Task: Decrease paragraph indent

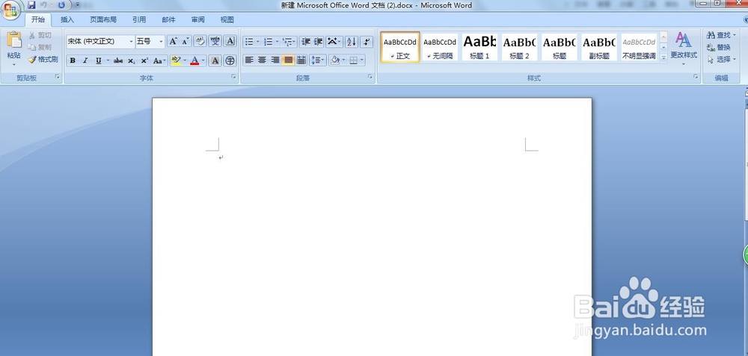Action: click(x=306, y=42)
